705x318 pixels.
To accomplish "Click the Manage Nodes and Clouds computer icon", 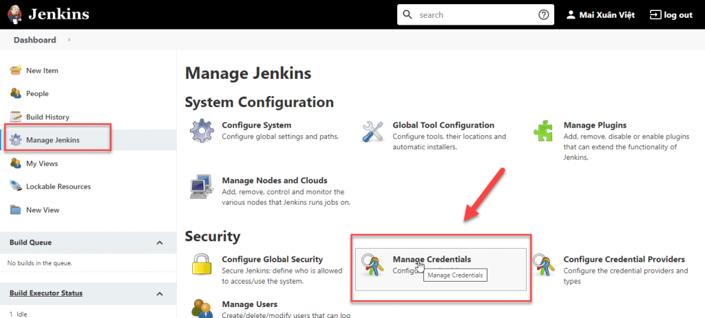I will (x=202, y=186).
